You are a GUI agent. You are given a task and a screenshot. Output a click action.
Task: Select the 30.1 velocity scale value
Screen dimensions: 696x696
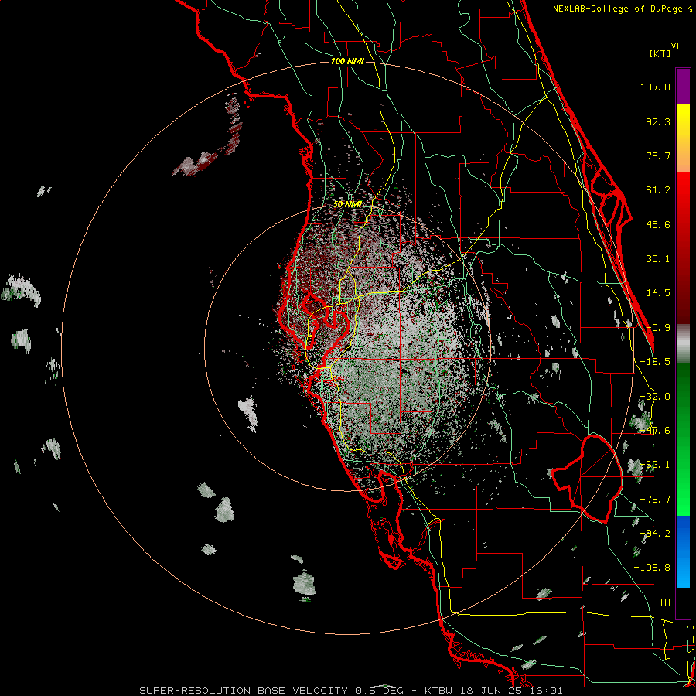click(x=658, y=259)
